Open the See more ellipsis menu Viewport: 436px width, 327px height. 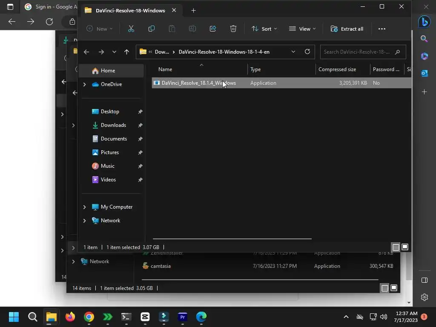[382, 29]
